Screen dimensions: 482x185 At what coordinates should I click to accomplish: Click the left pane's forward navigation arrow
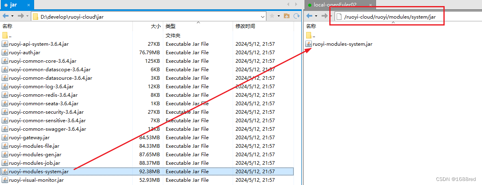coord(21,16)
